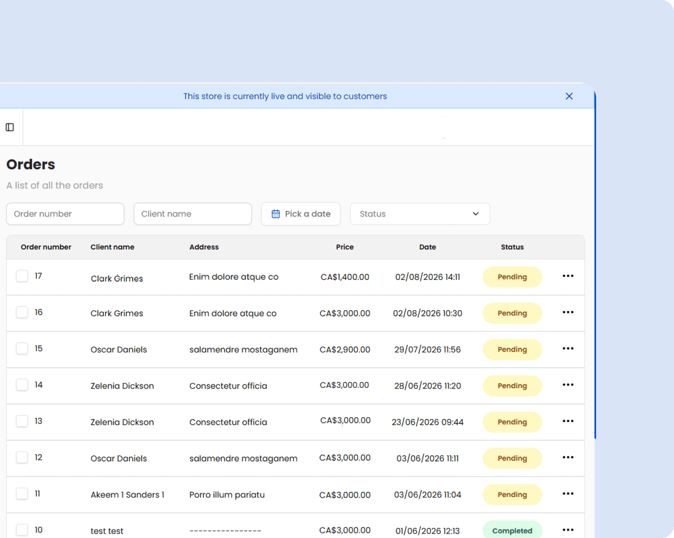Screen dimensions: 674x538
Task: Click salamendre mostaganem in order 15 row
Action: pos(243,350)
